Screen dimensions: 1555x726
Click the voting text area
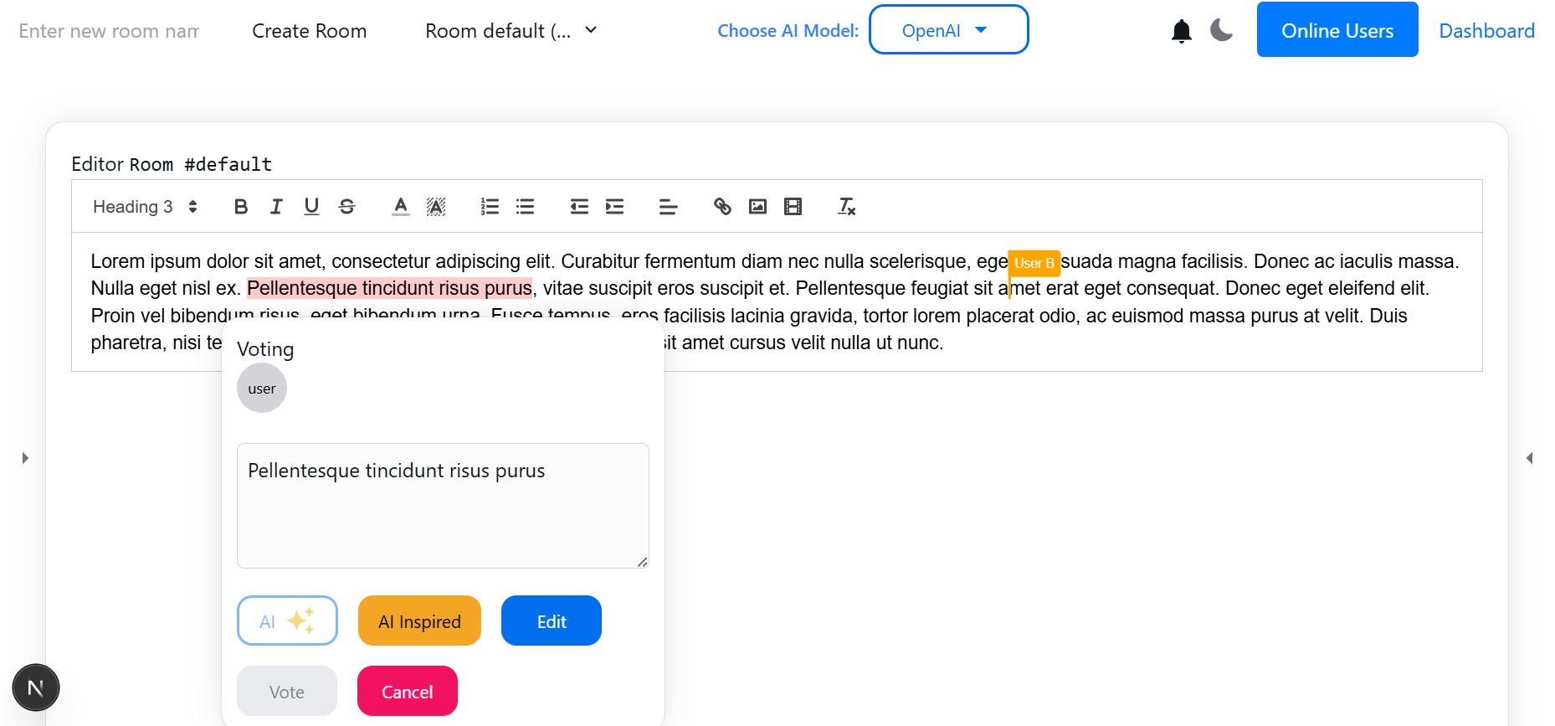pyautogui.click(x=443, y=506)
